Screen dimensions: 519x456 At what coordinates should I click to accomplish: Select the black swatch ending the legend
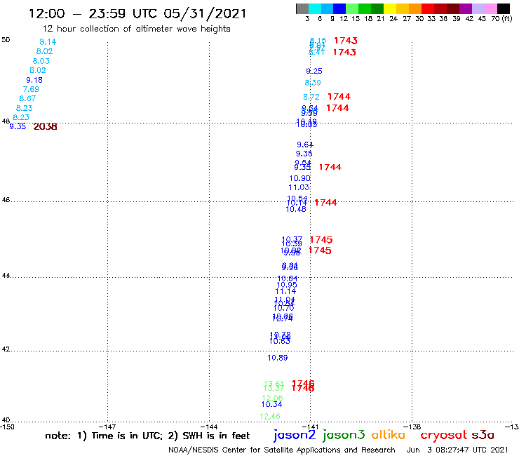click(x=503, y=8)
